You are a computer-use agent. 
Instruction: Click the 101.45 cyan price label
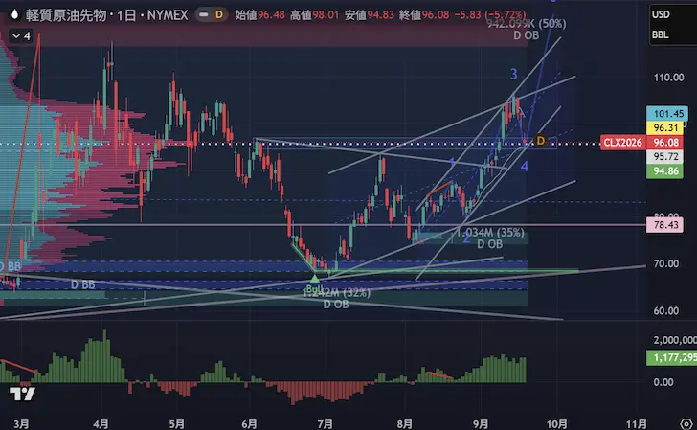666,114
